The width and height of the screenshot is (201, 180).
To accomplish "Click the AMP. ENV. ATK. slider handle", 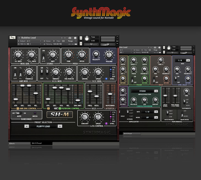I will pos(16,99).
